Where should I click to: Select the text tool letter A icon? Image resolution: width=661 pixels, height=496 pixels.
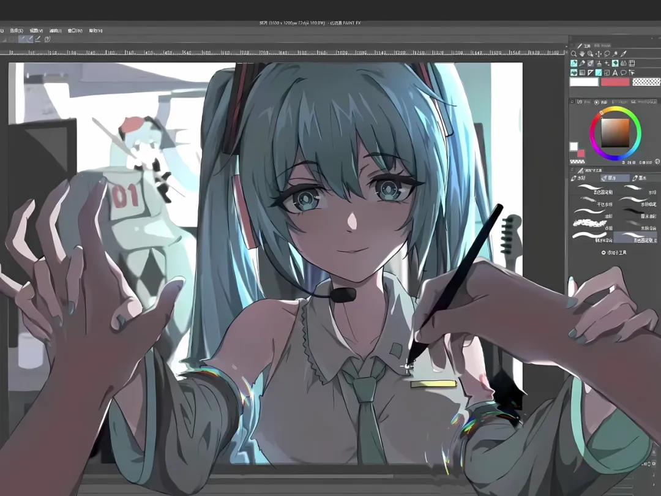[x=615, y=72]
